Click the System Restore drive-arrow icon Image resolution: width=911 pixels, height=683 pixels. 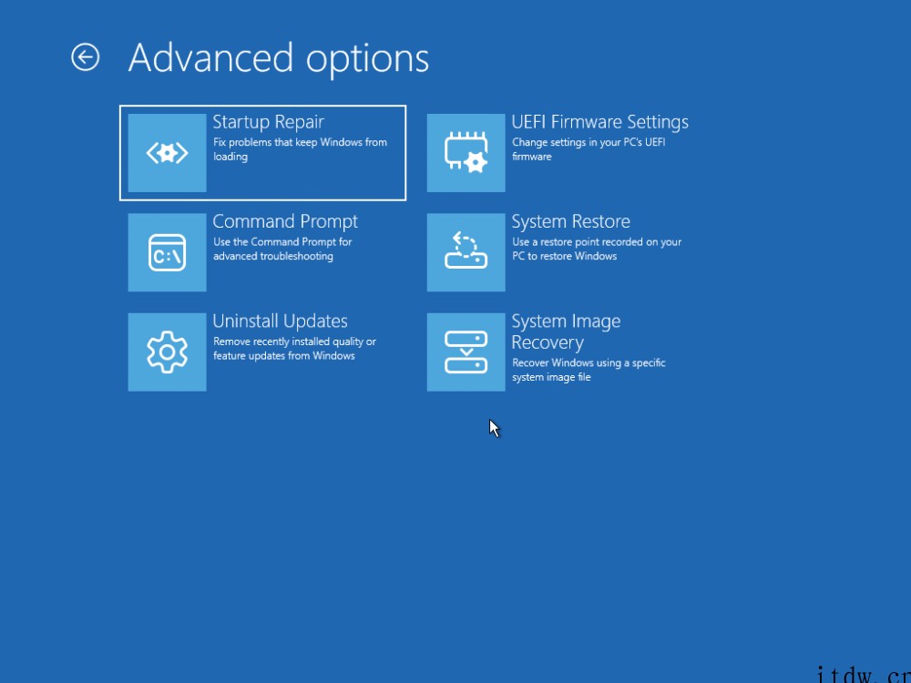[x=466, y=252]
